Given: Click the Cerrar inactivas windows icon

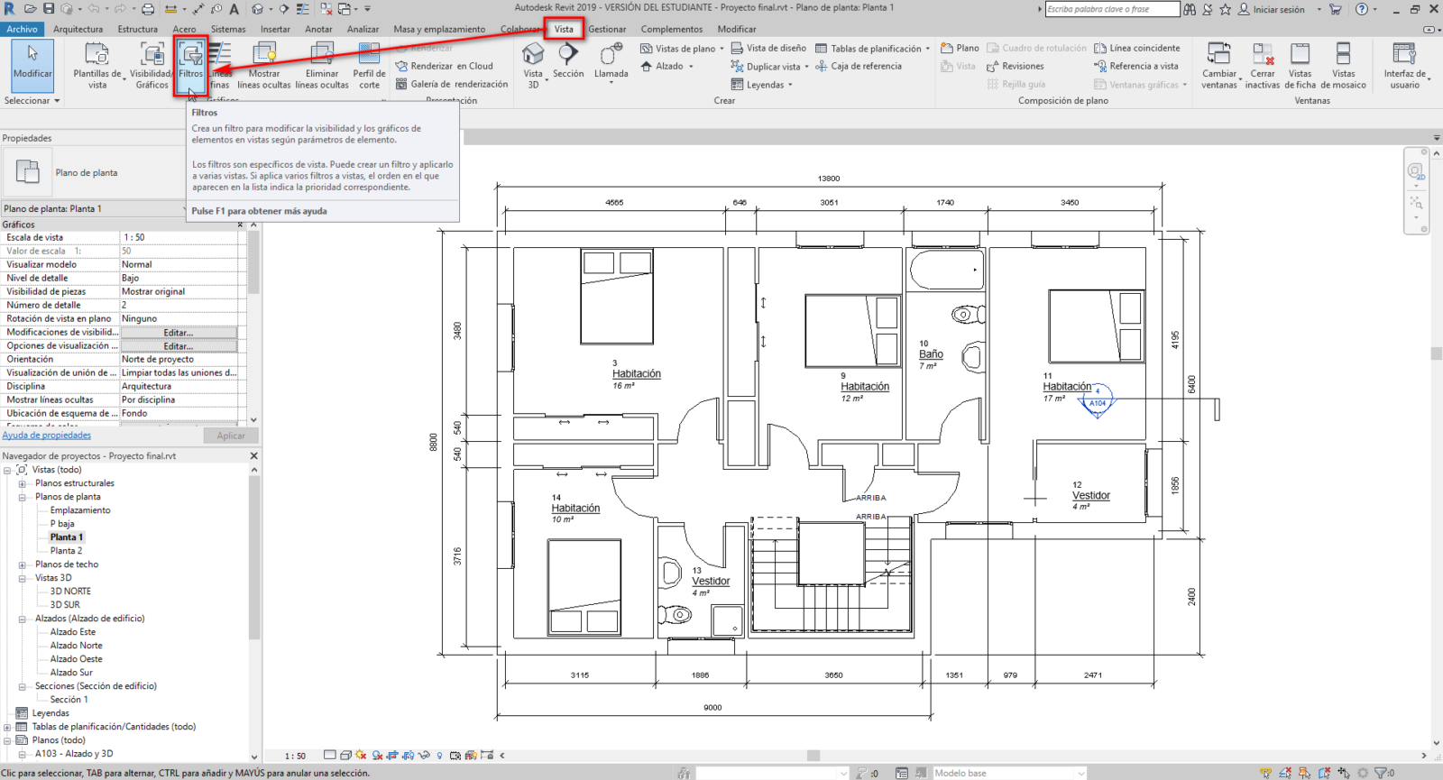Looking at the screenshot, I should click(x=1263, y=65).
